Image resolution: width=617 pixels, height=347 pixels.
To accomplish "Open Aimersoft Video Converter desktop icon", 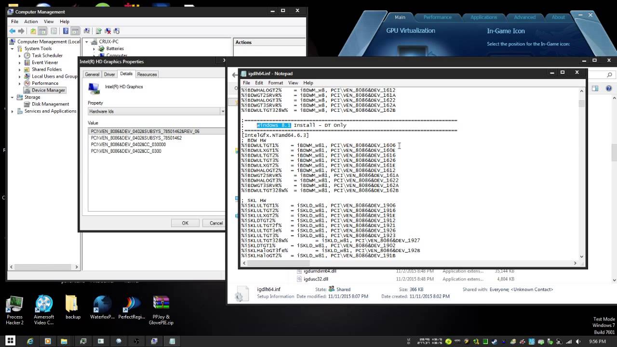I will (x=44, y=310).
